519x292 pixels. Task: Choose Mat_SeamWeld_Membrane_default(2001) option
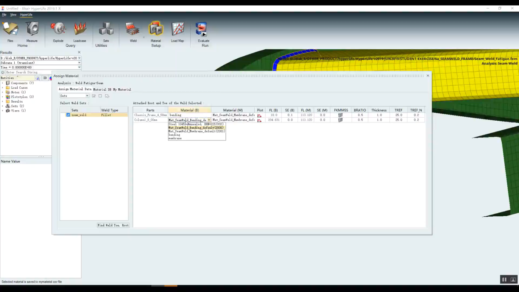197,131
